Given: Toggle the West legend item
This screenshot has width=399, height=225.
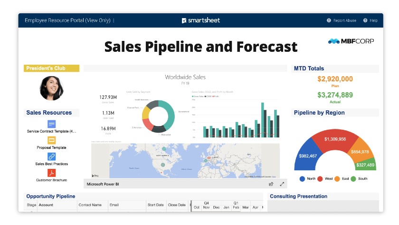Looking at the screenshot, I should (x=325, y=179).
